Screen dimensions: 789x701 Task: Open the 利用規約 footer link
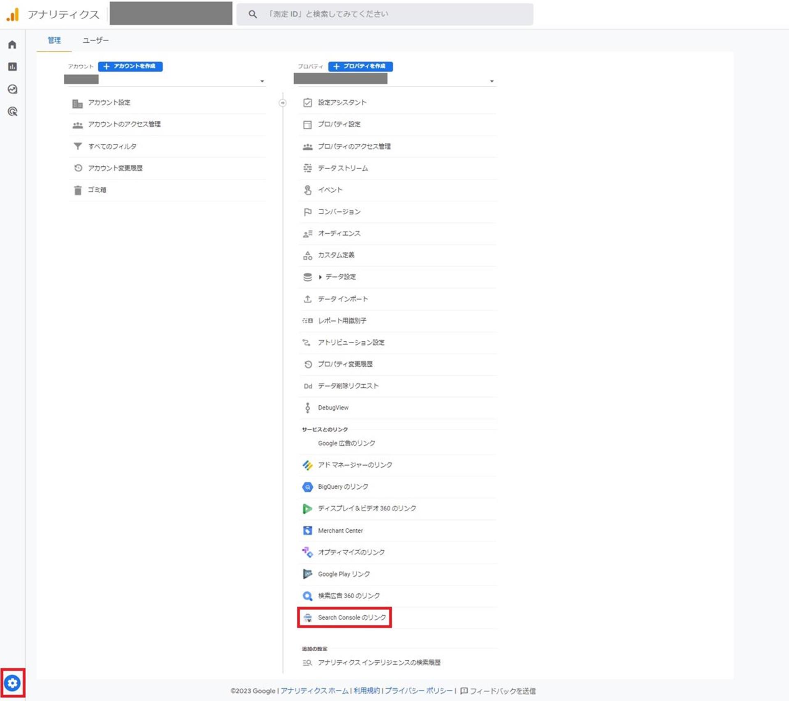click(x=367, y=691)
